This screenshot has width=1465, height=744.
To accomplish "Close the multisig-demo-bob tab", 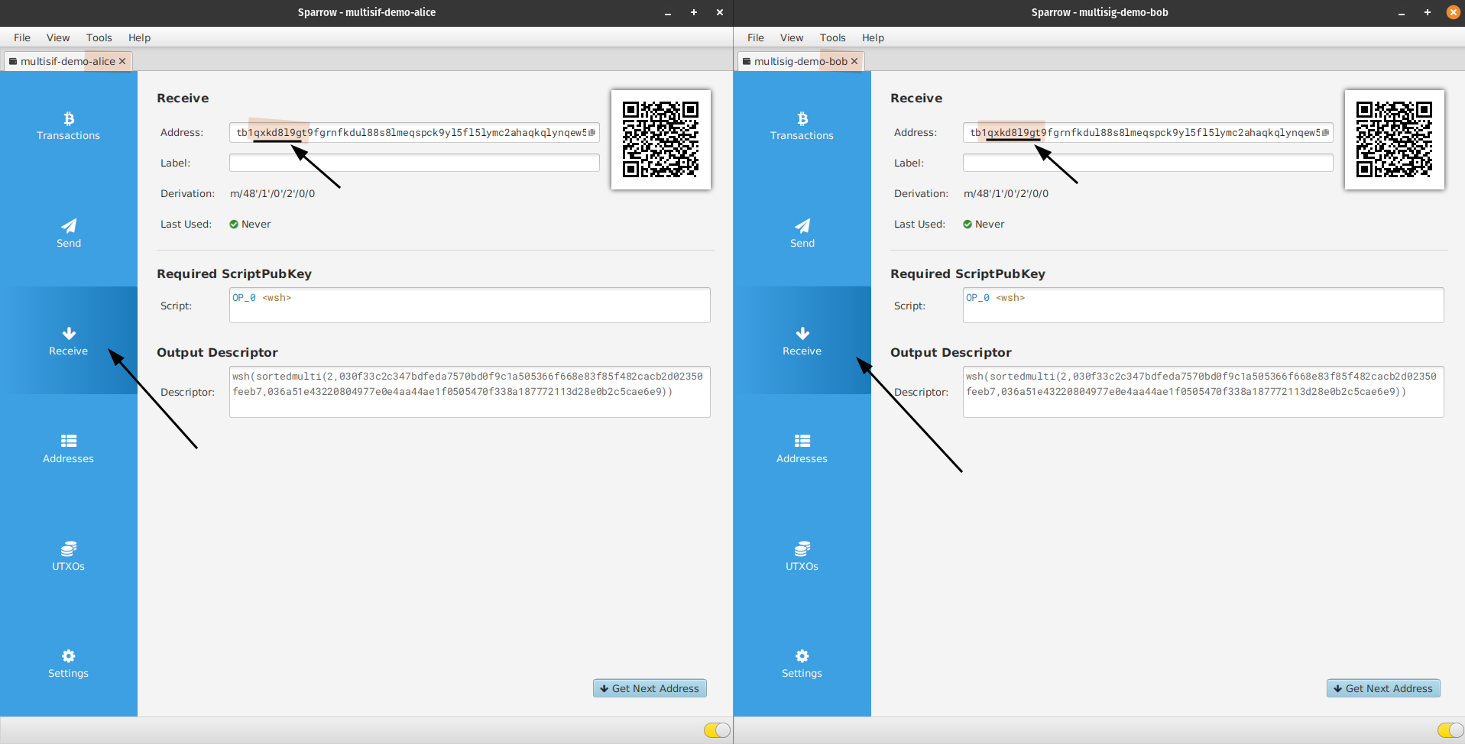I will pos(854,61).
